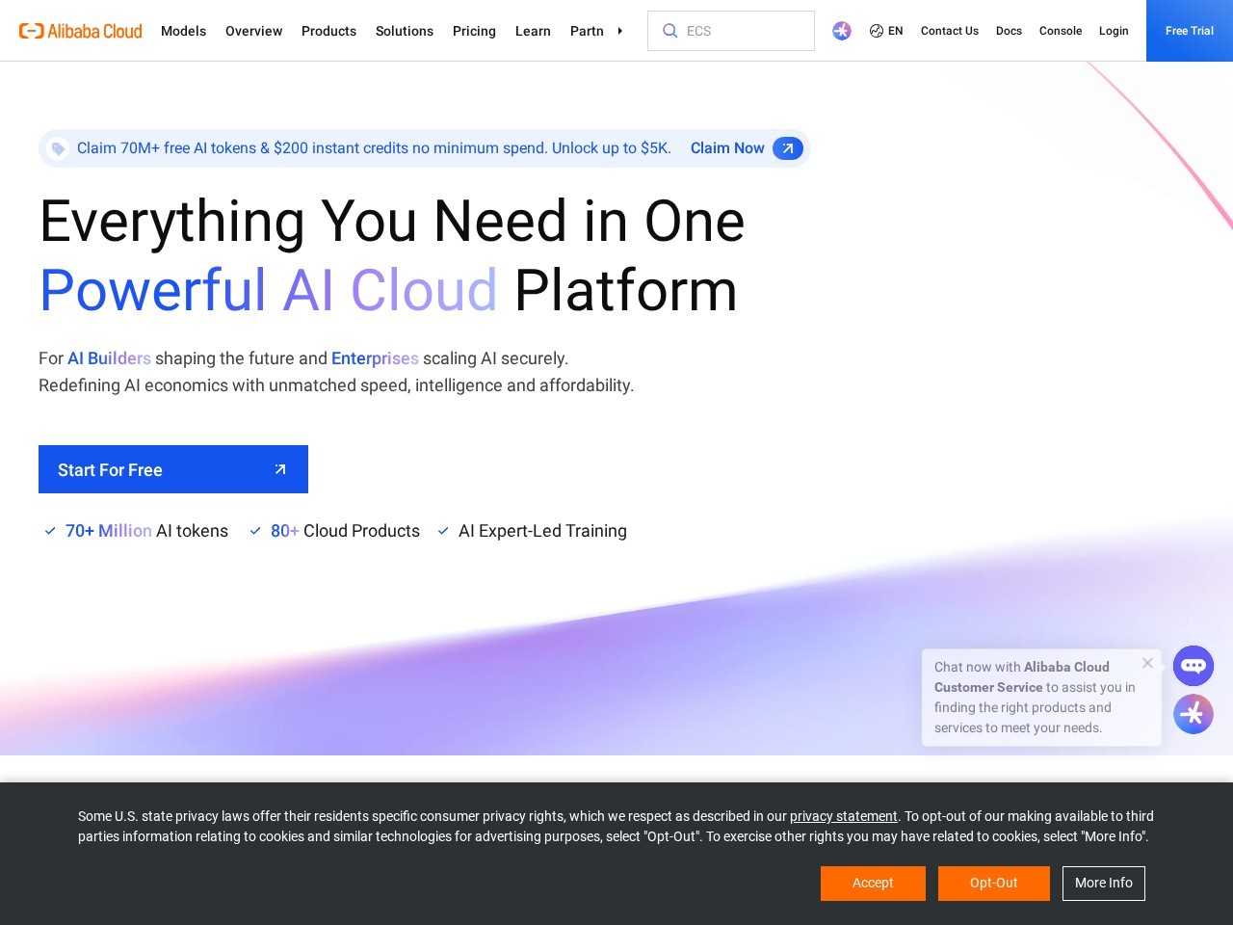Select Opt-Out in cookie banner
1233x925 pixels.
[x=993, y=884]
